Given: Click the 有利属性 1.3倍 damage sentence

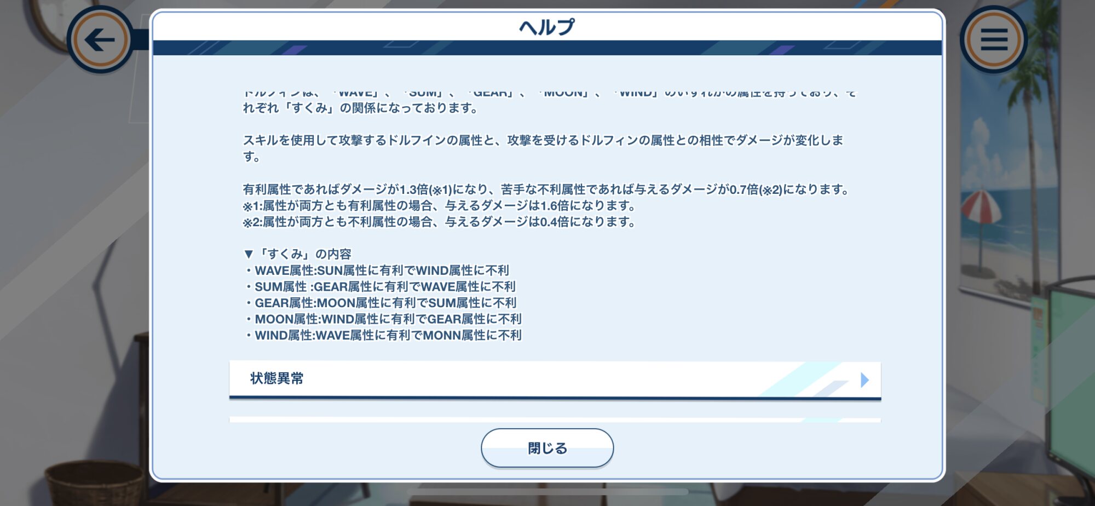Looking at the screenshot, I should (x=546, y=189).
